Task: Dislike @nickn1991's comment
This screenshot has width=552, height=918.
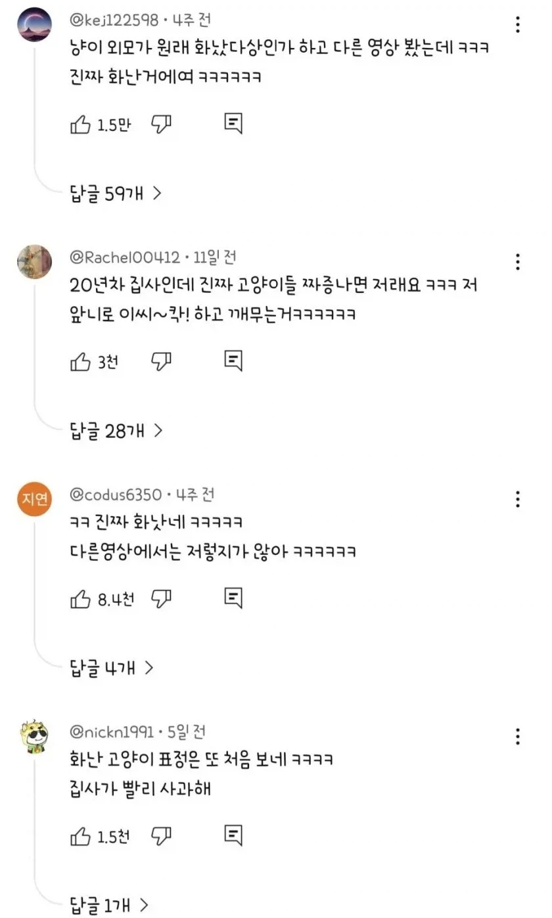Action: tap(161, 835)
